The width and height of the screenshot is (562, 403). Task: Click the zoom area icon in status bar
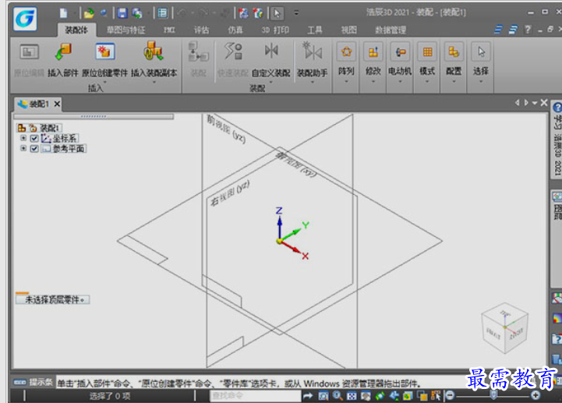(323, 396)
